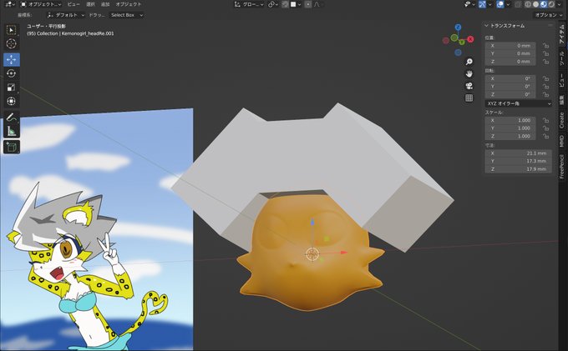Toggle proportional editing button
This screenshot has height=351, width=568.
coord(308,4)
